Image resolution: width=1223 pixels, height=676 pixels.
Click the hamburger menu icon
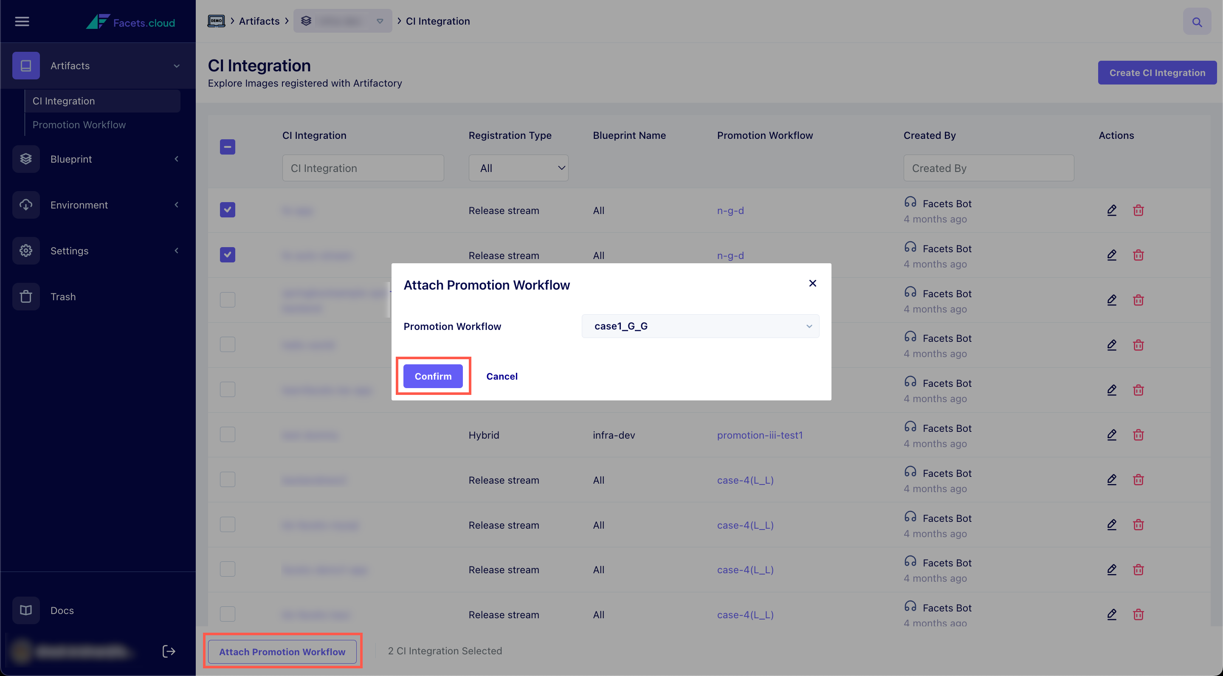[22, 21]
